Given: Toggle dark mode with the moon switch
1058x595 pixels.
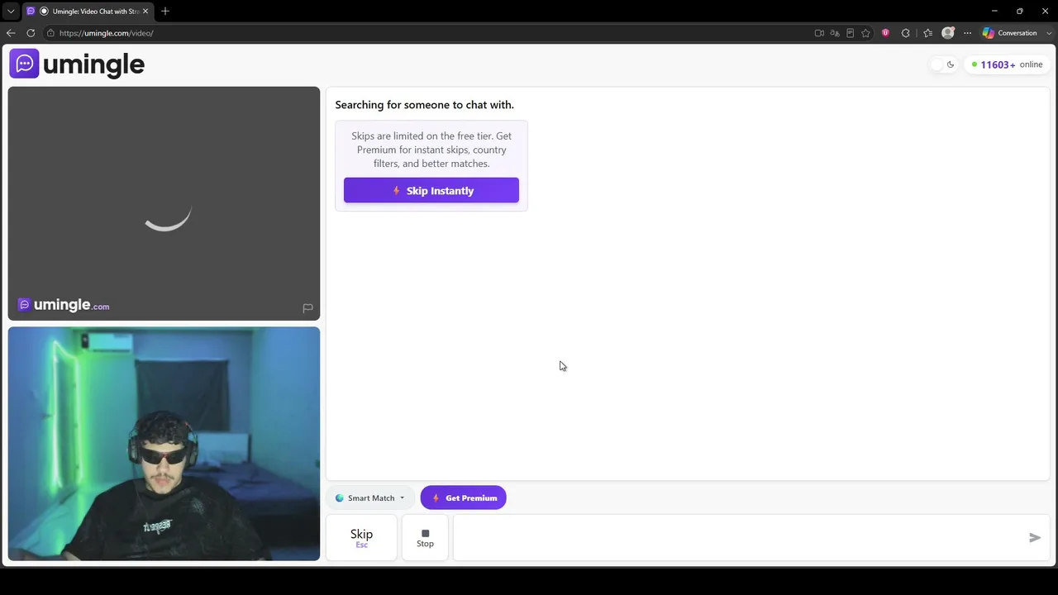Looking at the screenshot, I should pos(943,64).
